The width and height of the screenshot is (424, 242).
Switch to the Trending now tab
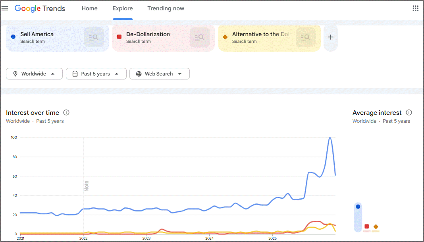point(166,8)
